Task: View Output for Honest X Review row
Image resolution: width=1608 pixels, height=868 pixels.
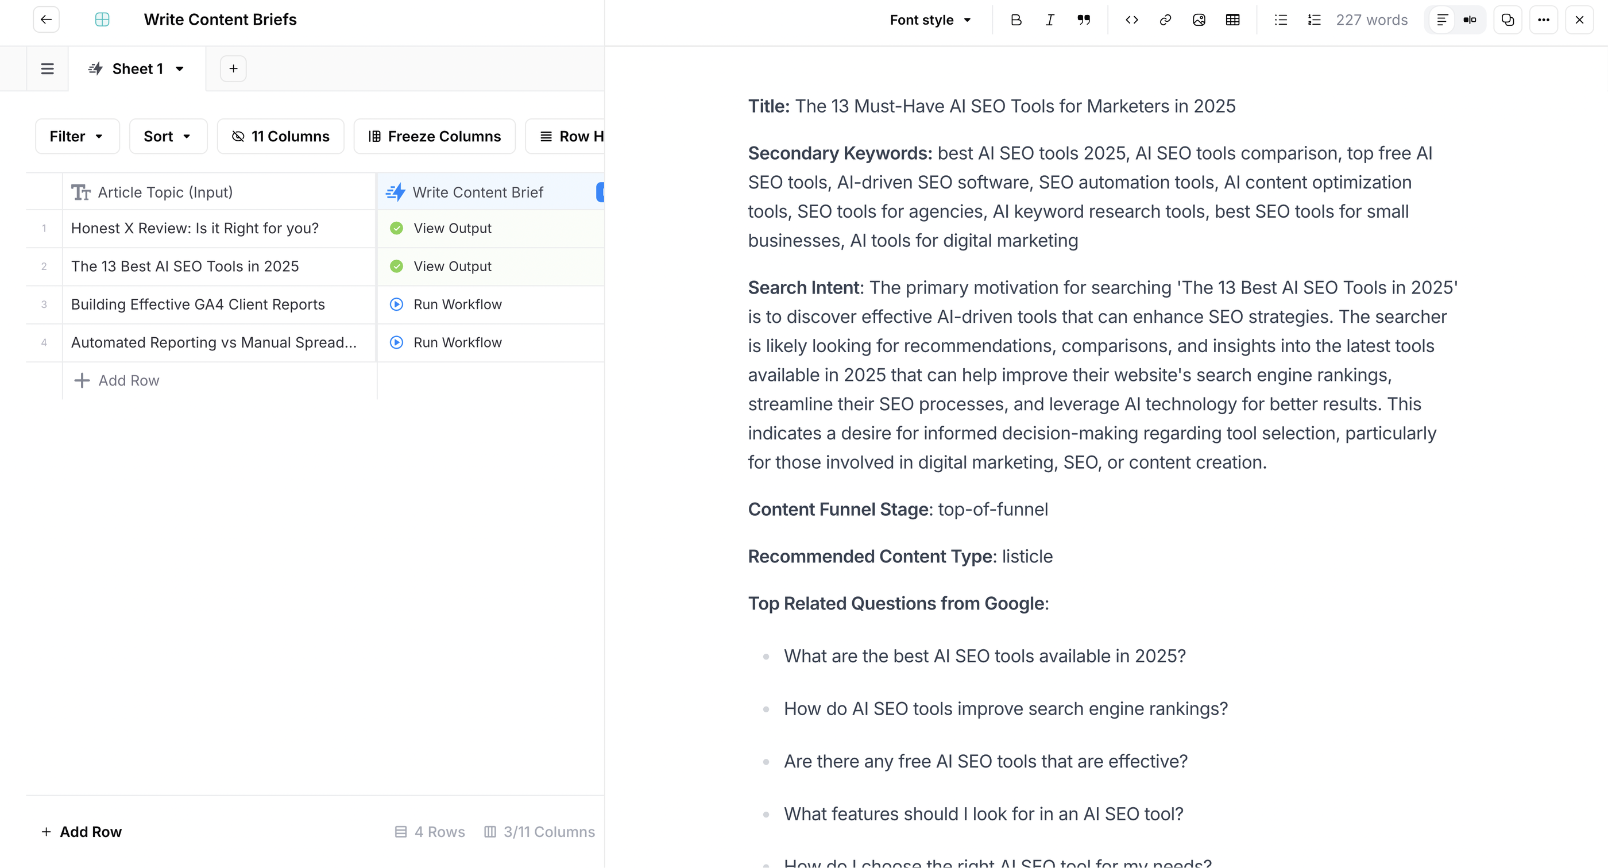Action: coord(453,228)
